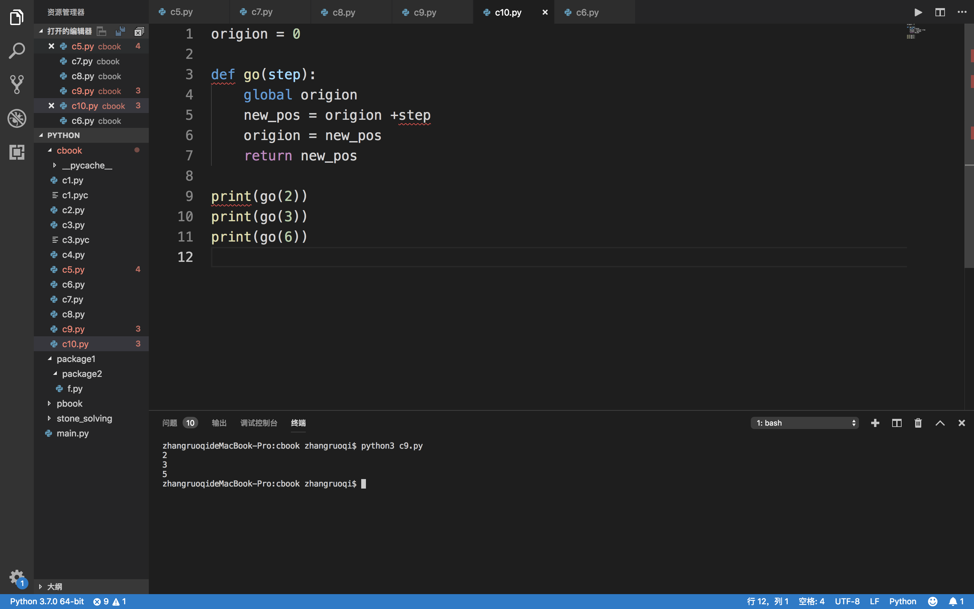The image size is (974, 609).
Task: Expand the __pycache__ folder
Action: tap(54, 165)
